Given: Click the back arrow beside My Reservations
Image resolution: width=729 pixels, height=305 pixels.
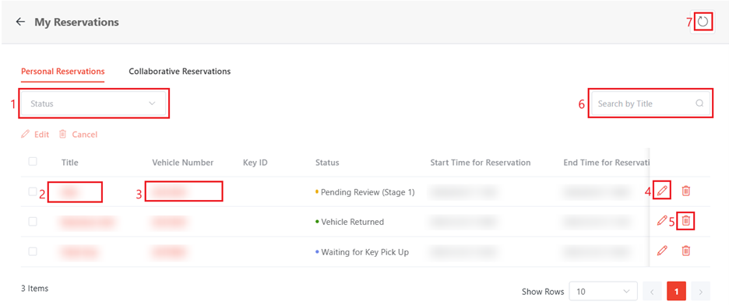Looking at the screenshot, I should (20, 22).
